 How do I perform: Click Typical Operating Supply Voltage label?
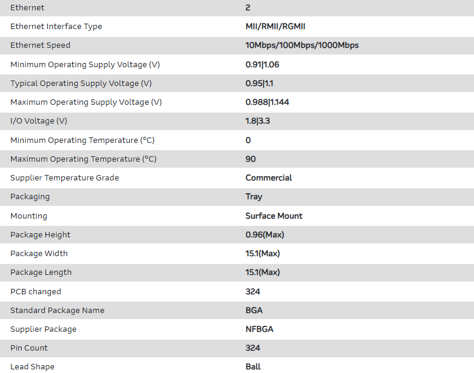[x=81, y=84]
